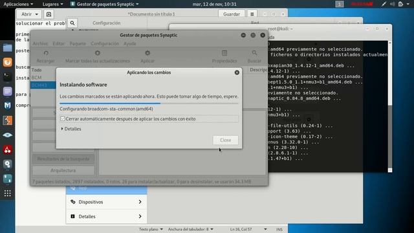Click the terminal window vertical scrollbar

390,106
